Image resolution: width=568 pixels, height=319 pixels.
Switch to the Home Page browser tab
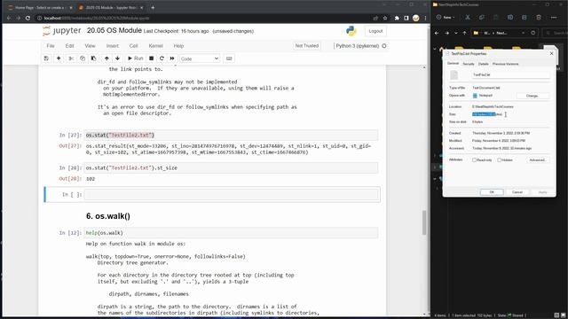pos(39,8)
